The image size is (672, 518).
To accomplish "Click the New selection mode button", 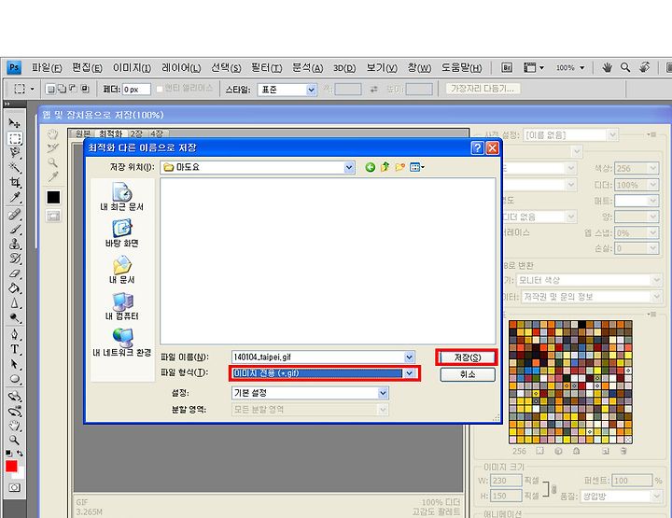I will 50,89.
